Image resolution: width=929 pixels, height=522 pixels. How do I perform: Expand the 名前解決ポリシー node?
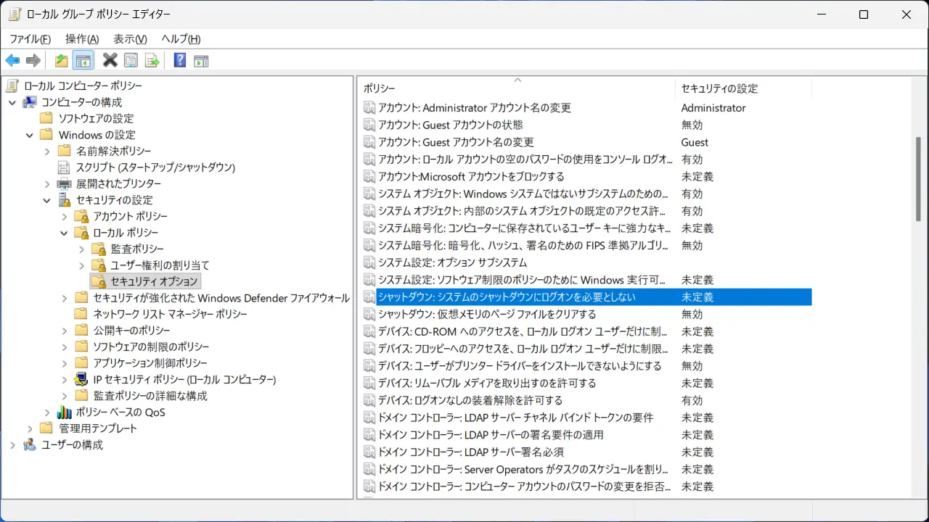(47, 151)
